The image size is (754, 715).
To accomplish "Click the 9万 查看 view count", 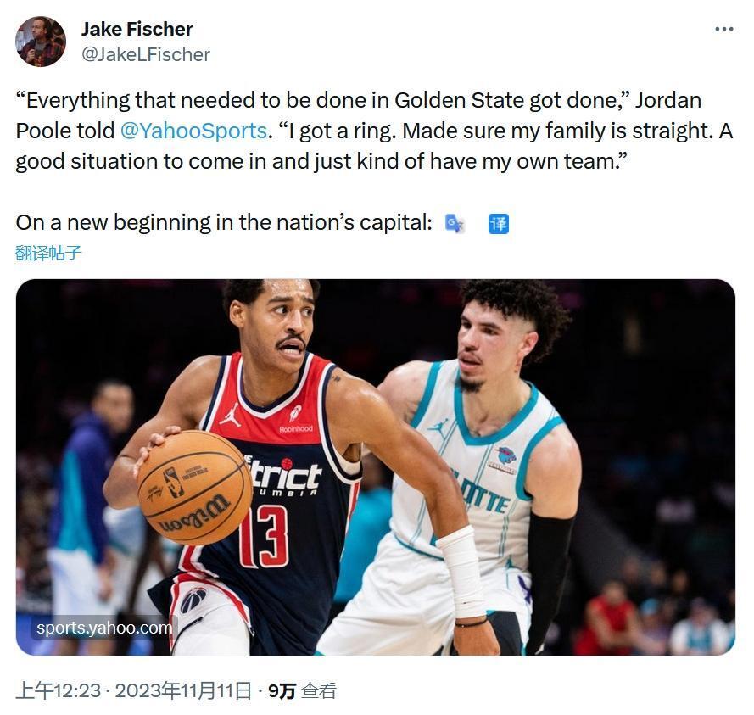I will (302, 691).
